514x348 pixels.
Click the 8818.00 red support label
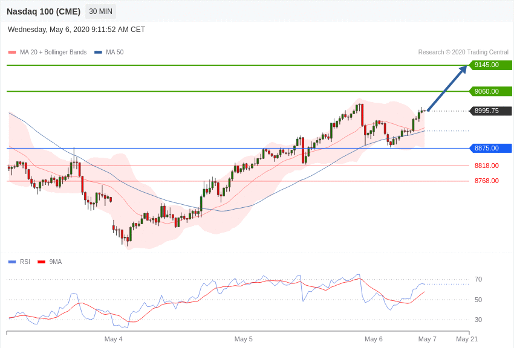(x=486, y=166)
